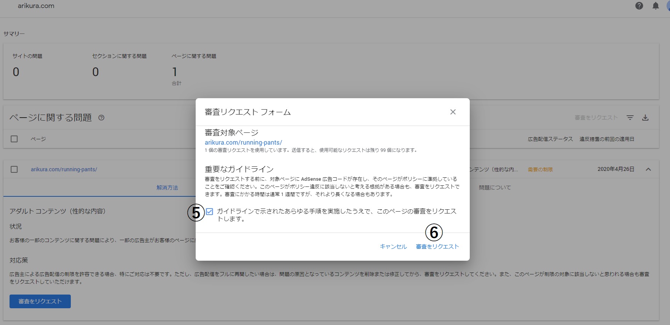The height and width of the screenshot is (325, 670).
Task: Tick the checkbox for arikura.com/running-pants/ row
Action: (x=14, y=169)
